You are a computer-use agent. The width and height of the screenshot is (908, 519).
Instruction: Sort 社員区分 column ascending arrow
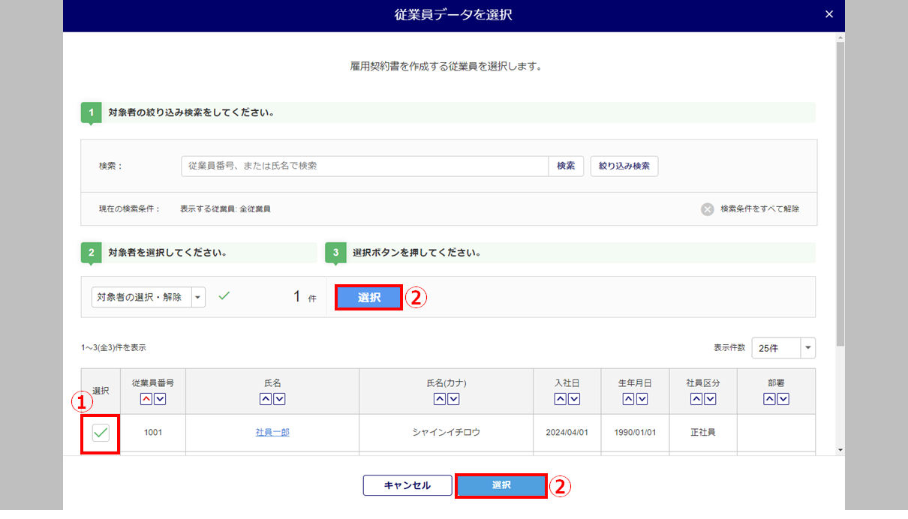point(696,399)
